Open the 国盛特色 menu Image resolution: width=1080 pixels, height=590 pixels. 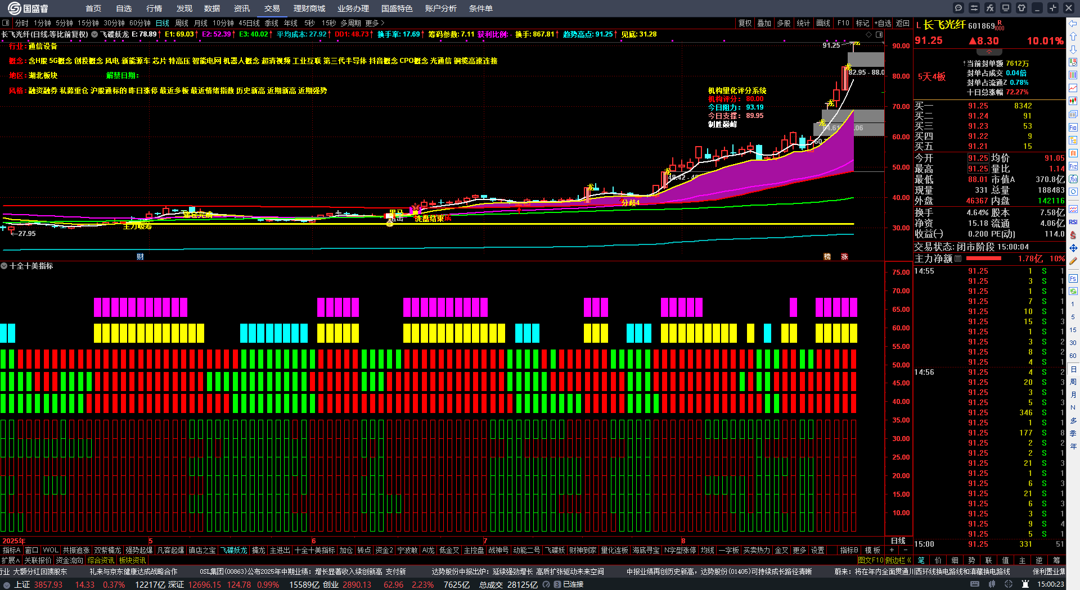[x=397, y=8]
